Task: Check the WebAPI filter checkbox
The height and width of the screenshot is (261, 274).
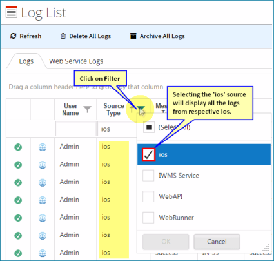Action: click(x=148, y=196)
